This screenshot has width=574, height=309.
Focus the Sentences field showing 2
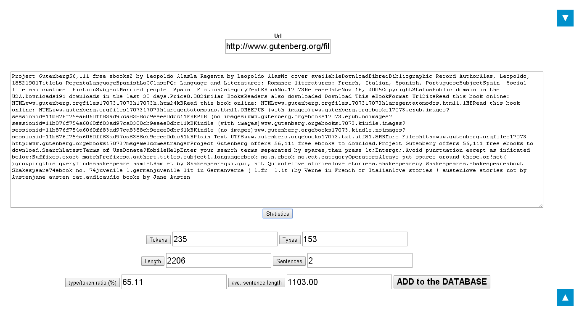point(360,261)
